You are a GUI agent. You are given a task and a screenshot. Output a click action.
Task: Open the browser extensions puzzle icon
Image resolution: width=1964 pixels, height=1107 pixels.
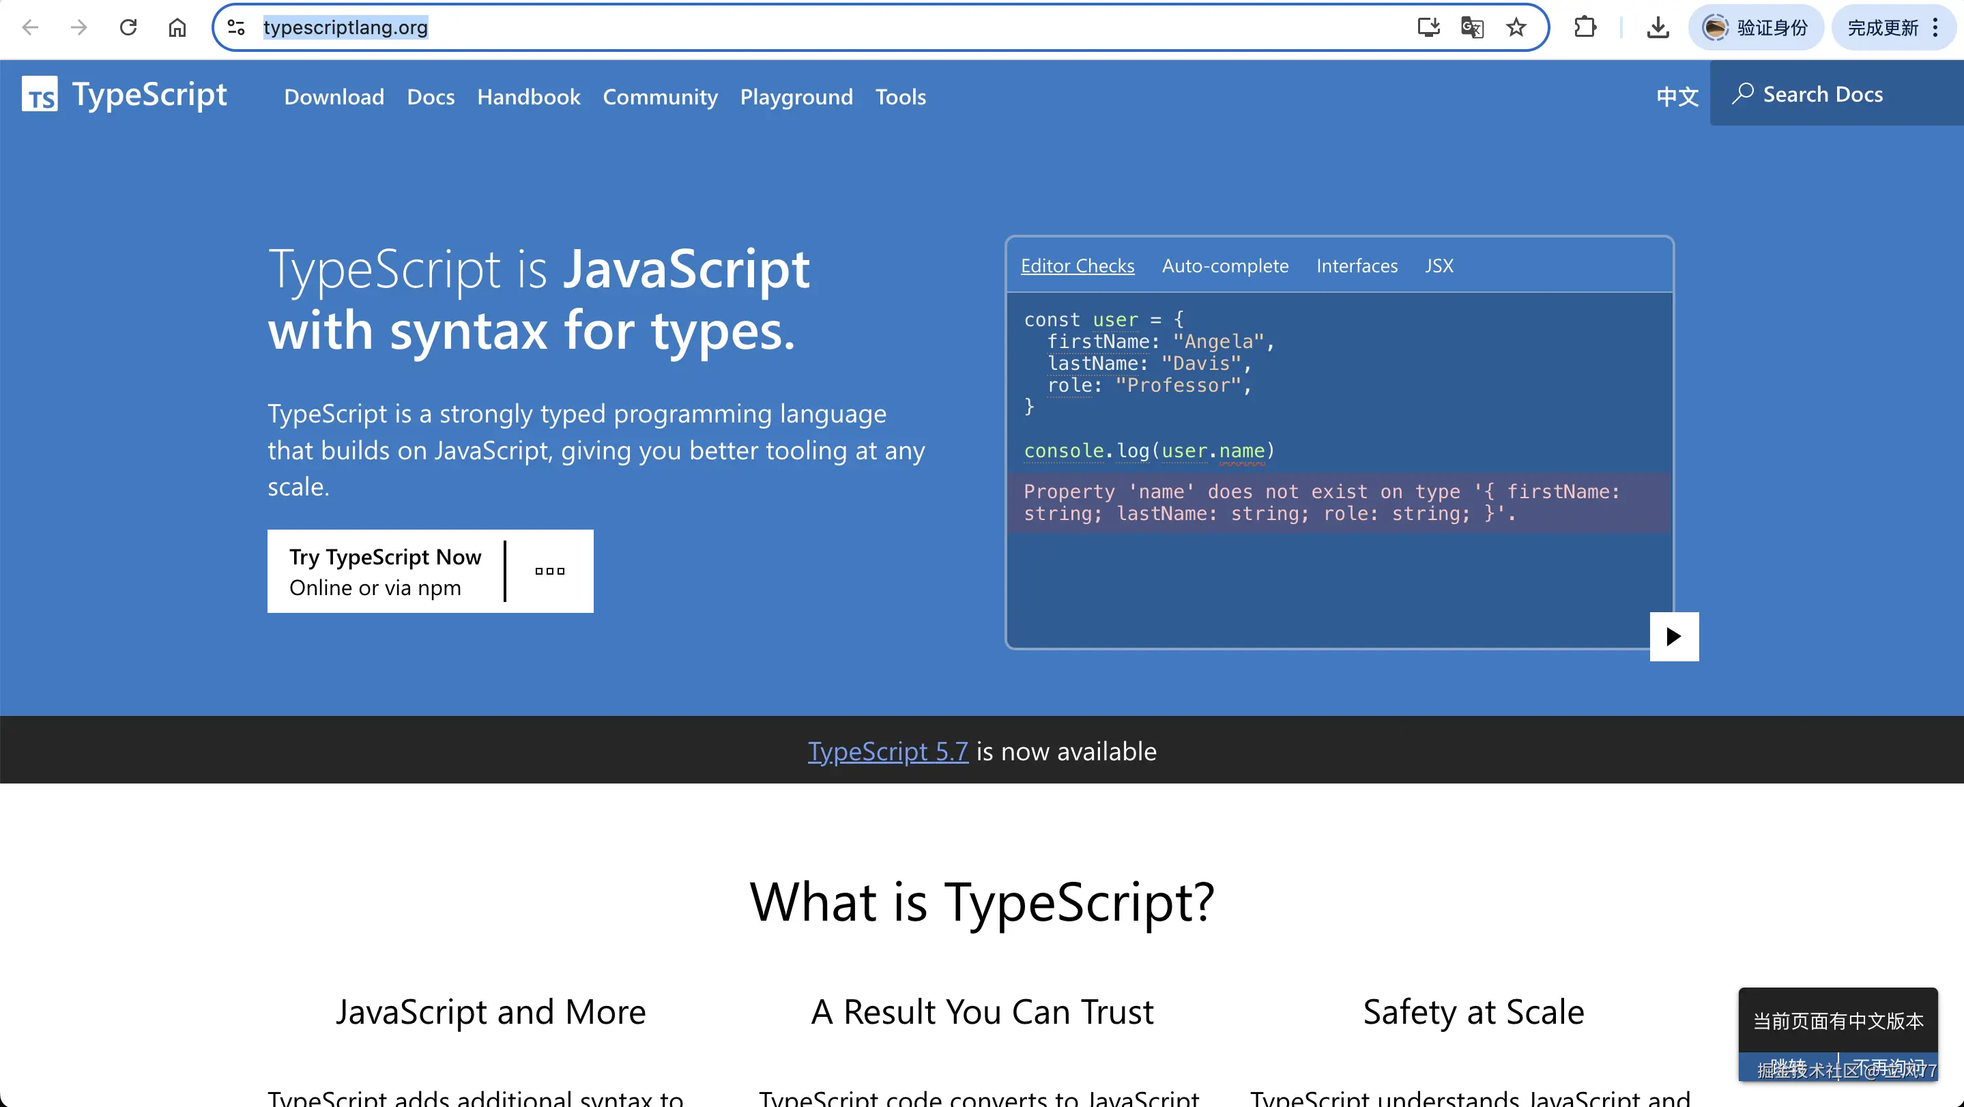pyautogui.click(x=1585, y=27)
